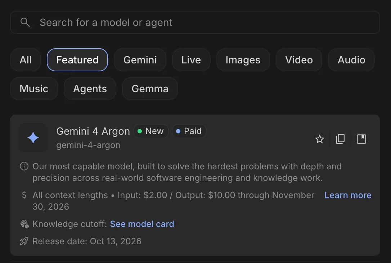
Task: Select the Video filter chip
Action: click(x=299, y=60)
